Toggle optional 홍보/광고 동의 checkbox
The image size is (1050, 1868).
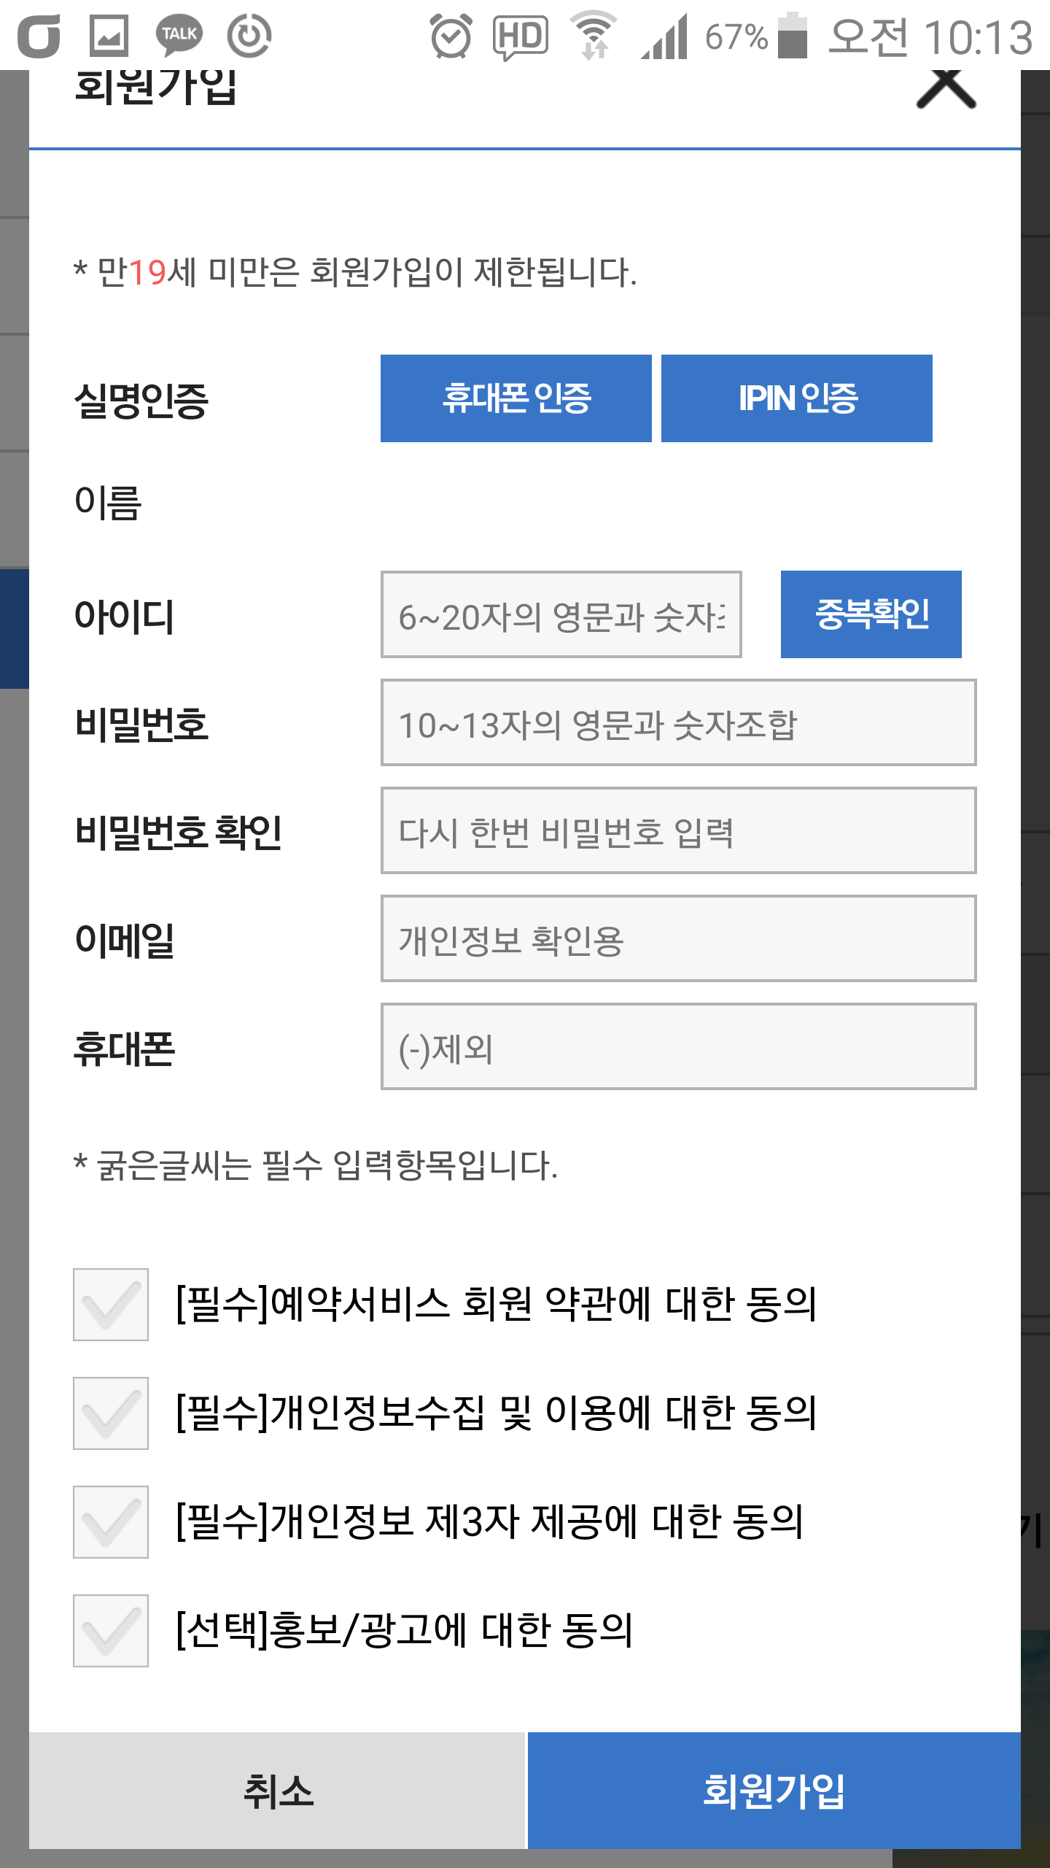click(111, 1631)
